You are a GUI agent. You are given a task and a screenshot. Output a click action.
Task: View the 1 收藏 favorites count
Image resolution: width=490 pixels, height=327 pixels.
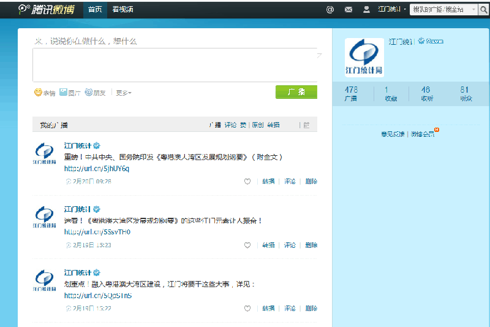click(x=391, y=94)
